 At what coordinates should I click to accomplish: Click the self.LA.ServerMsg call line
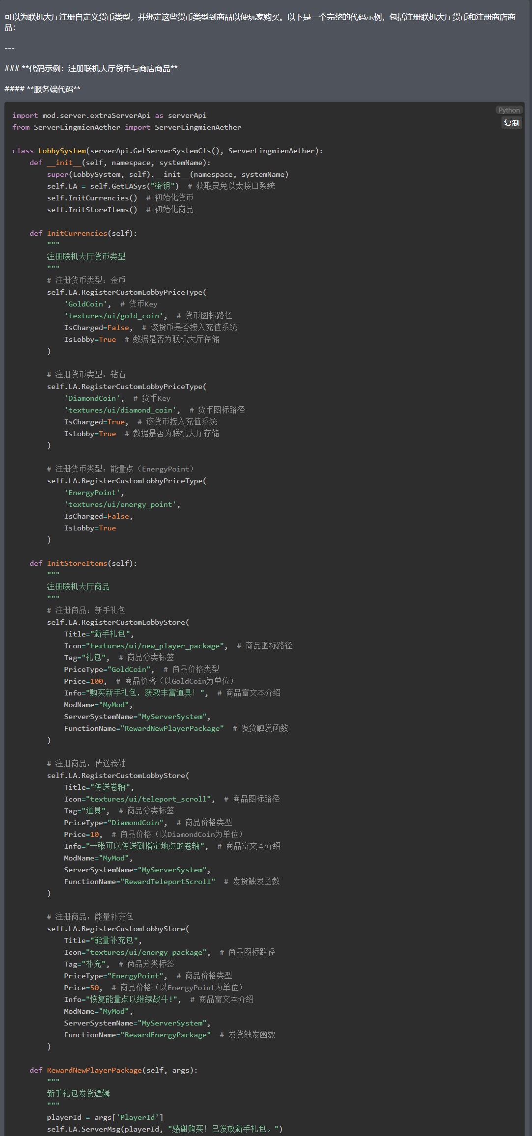point(165,1129)
